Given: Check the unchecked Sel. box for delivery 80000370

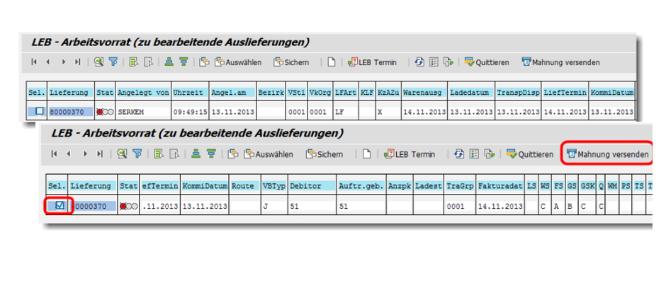Looking at the screenshot, I should point(40,112).
